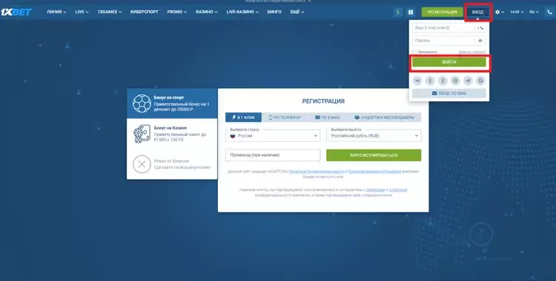556x281 pixels.
Task: Switch to the По телефону tab
Action: [285, 117]
